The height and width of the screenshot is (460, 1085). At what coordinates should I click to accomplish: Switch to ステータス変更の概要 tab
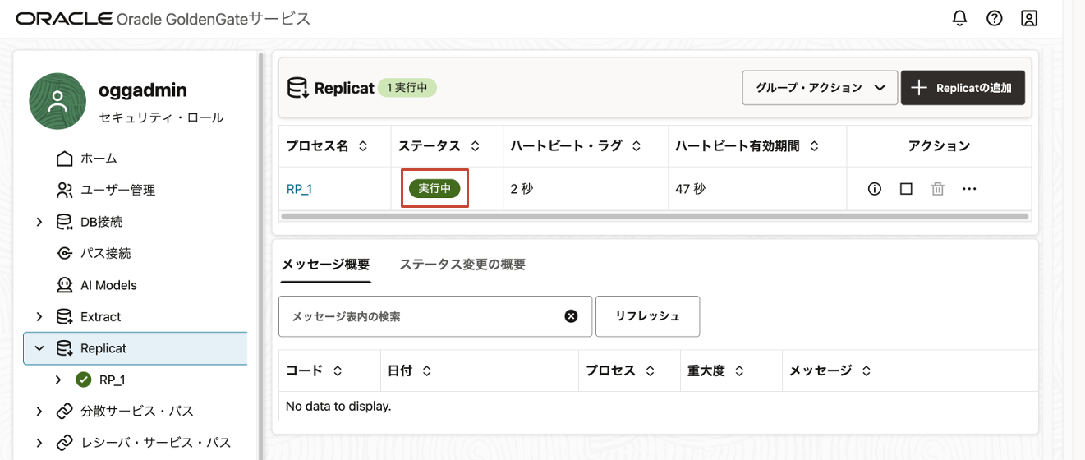(462, 264)
